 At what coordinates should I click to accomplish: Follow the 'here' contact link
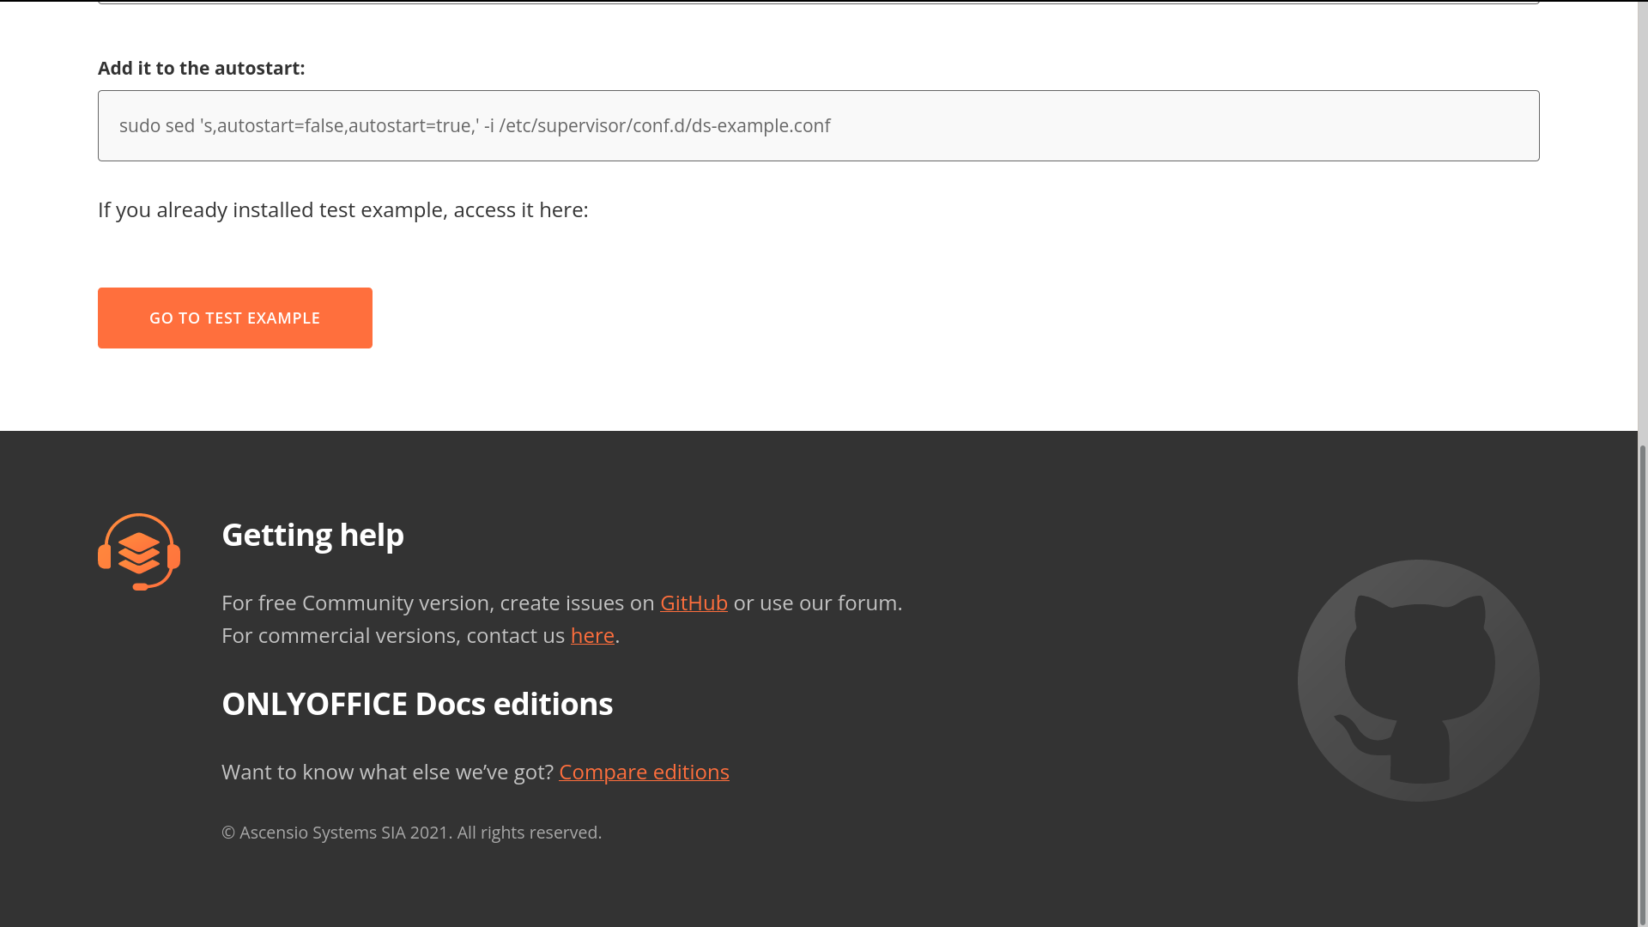[x=592, y=635]
